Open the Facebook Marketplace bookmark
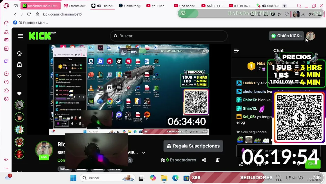 (30, 23)
